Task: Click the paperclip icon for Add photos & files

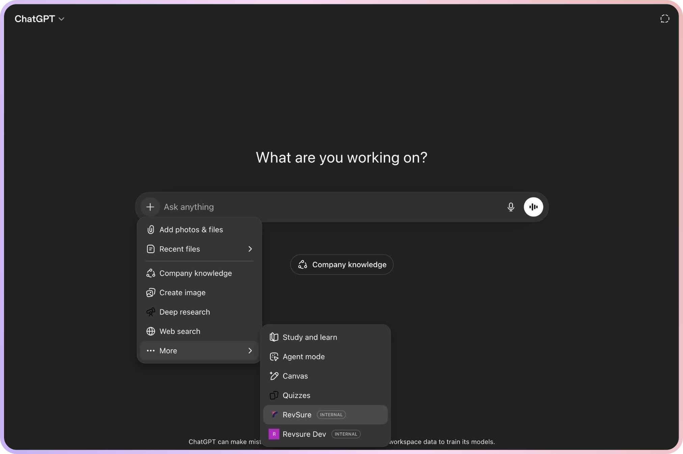Action: [151, 230]
